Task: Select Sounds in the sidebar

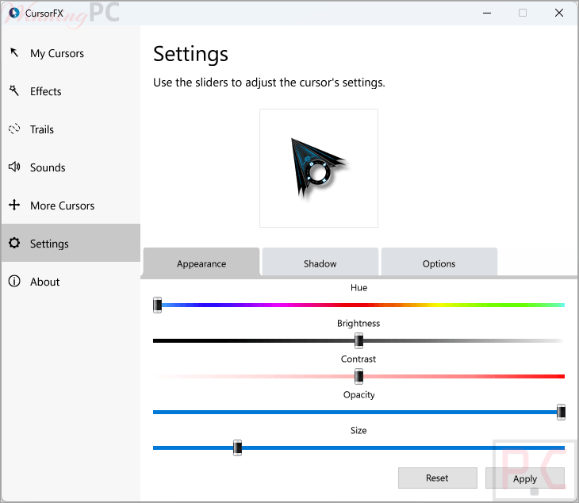Action: pyautogui.click(x=71, y=167)
